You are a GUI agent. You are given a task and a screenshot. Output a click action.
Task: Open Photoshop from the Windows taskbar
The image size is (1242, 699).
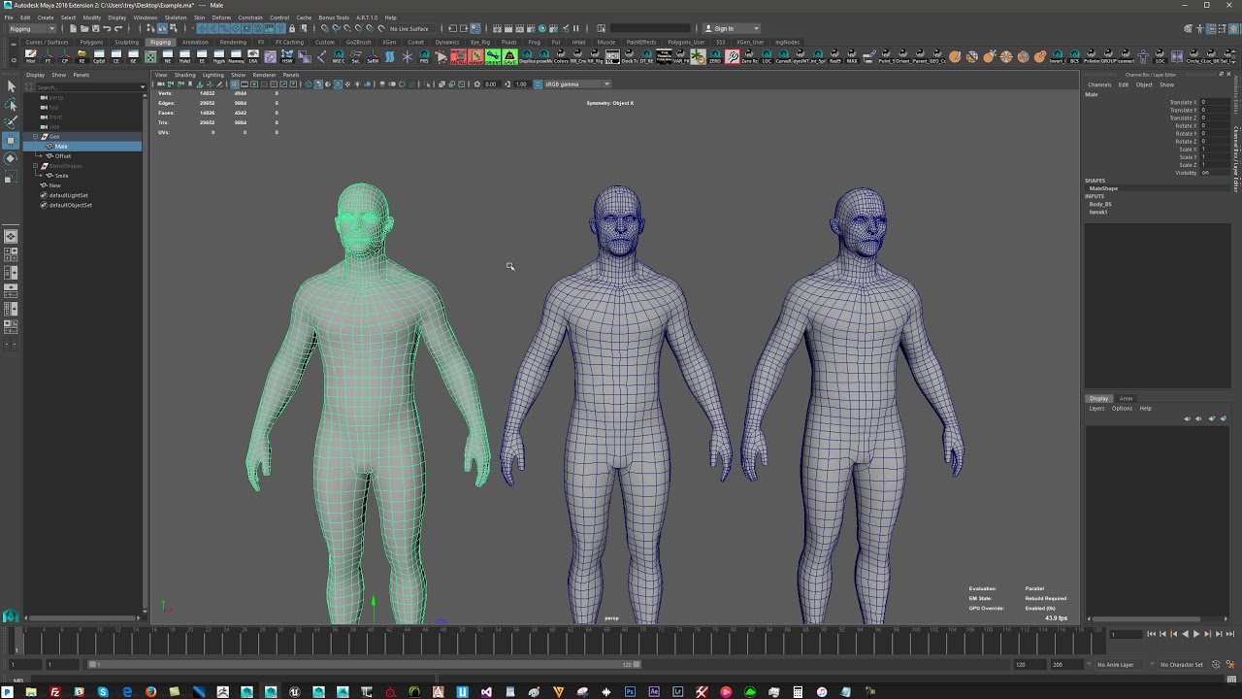coord(630,692)
